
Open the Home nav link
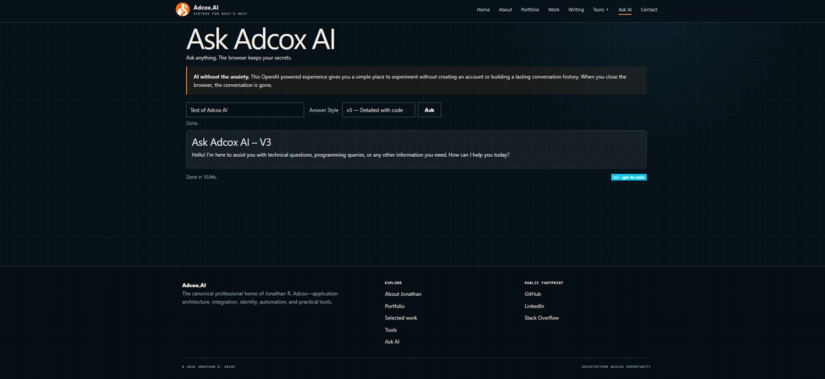click(x=483, y=9)
